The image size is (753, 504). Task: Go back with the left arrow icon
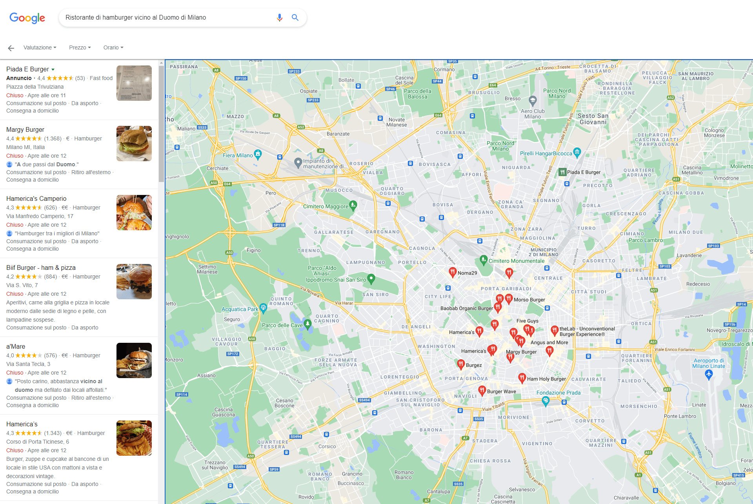coord(11,48)
